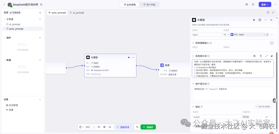Image resolution: width=279 pixels, height=134 pixels.
Task: Auto-arrange nodes with layout icon
Action: pos(104,127)
